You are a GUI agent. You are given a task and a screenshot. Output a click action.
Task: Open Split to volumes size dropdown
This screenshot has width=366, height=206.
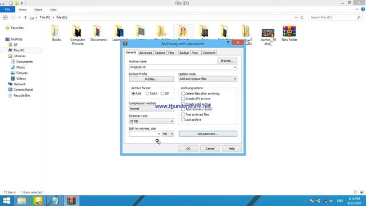pyautogui.click(x=159, y=134)
